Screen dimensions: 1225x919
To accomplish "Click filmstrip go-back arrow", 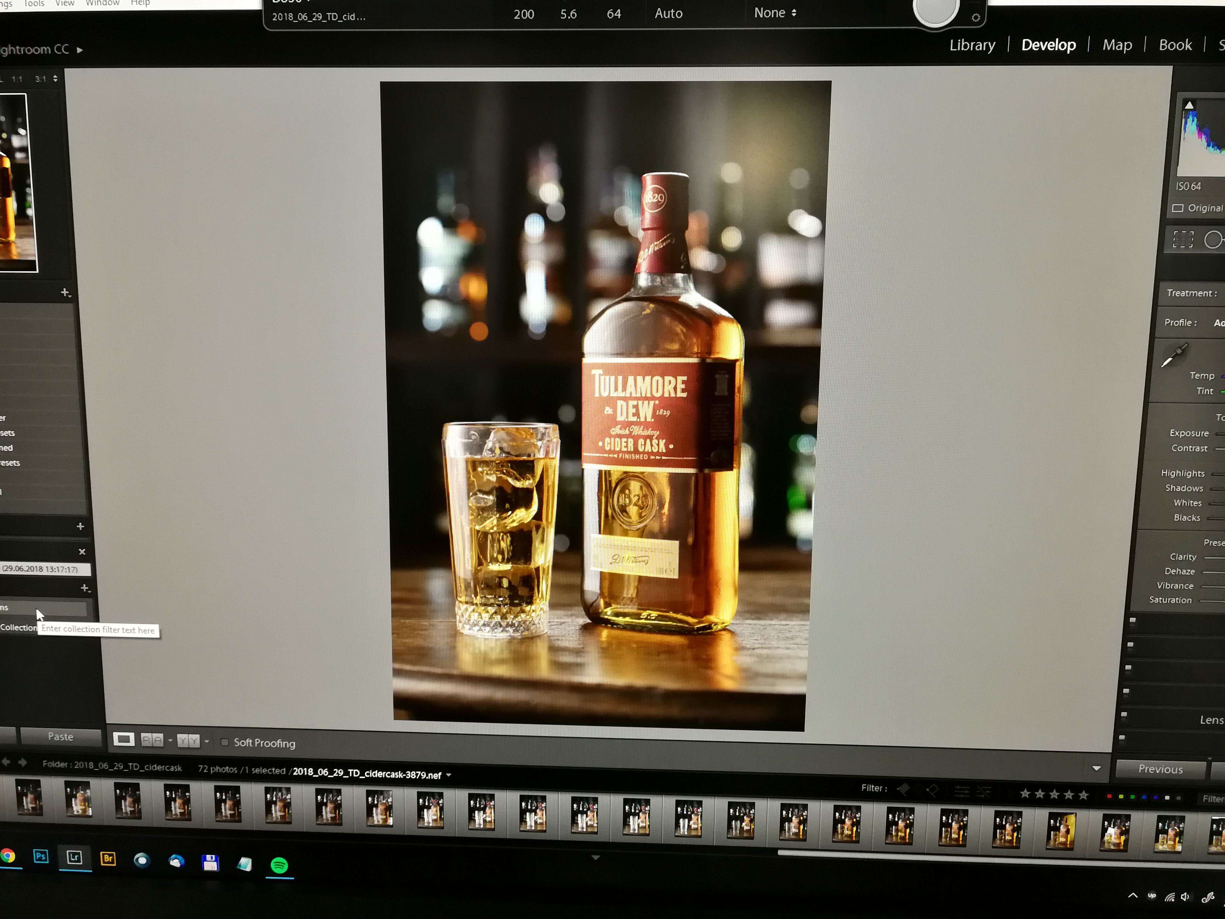I will pyautogui.click(x=7, y=762).
